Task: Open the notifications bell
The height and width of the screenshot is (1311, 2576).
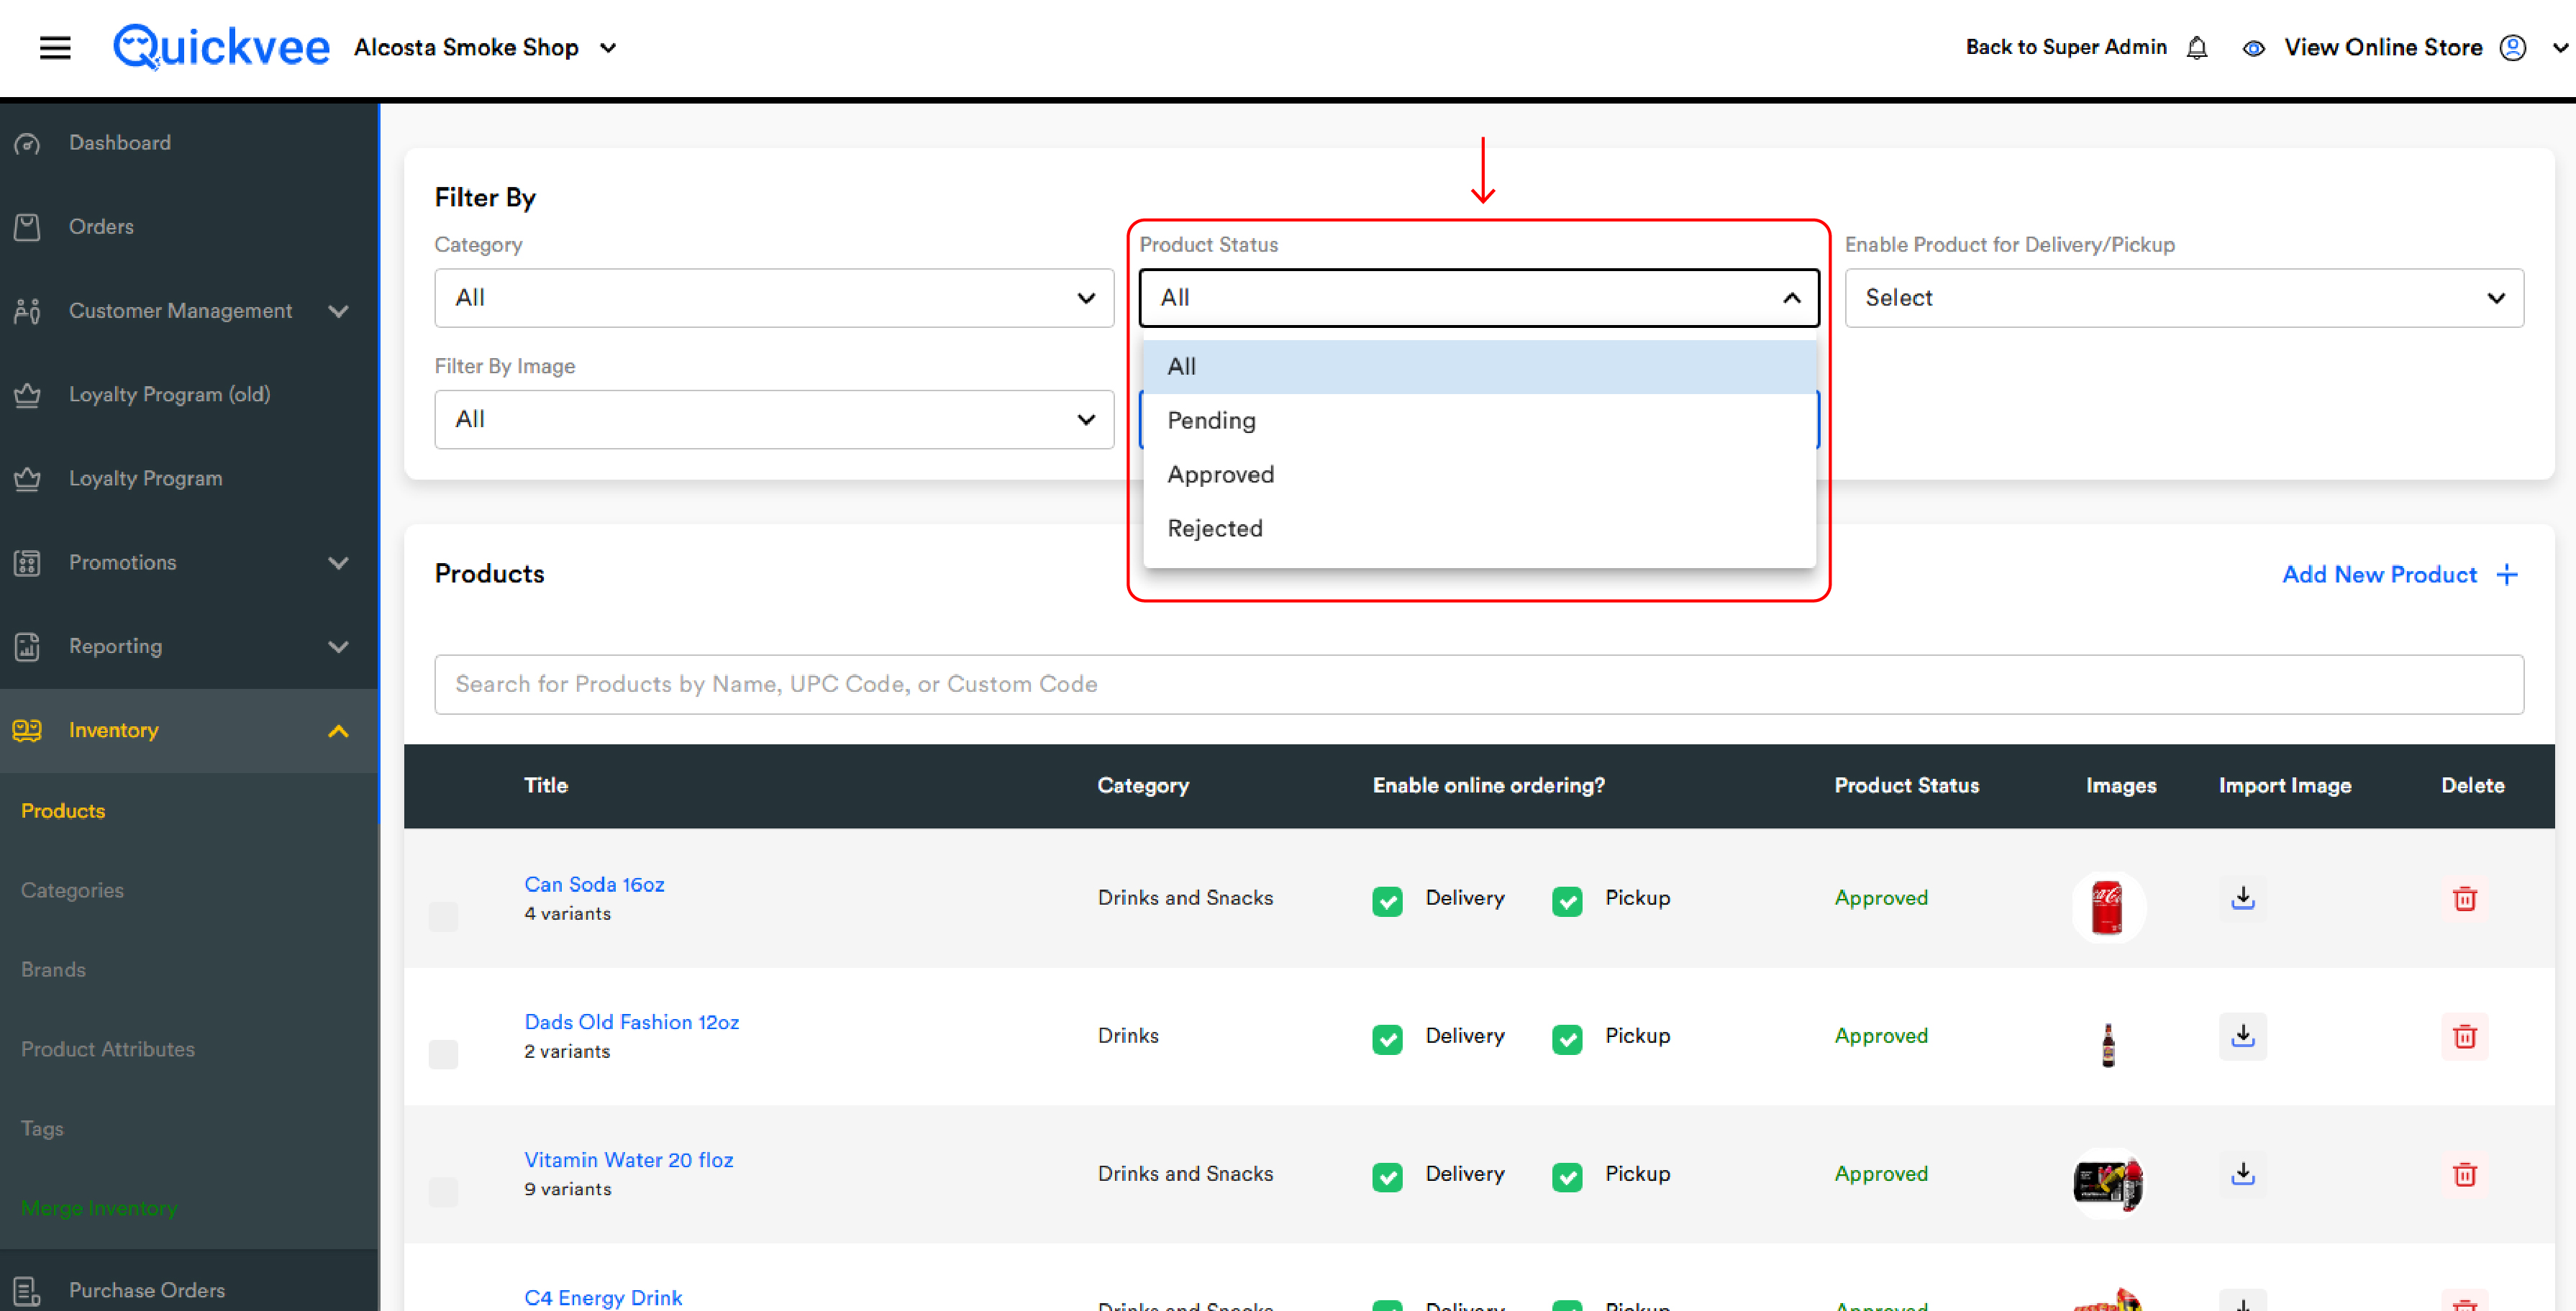Action: (x=2196, y=47)
